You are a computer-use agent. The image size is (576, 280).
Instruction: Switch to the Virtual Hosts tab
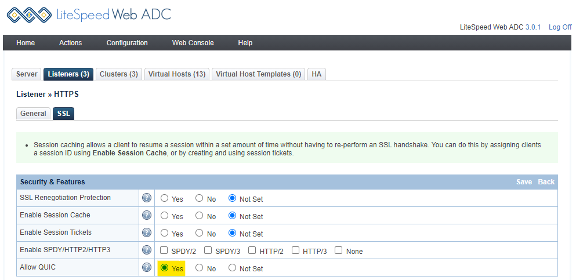[x=177, y=74]
